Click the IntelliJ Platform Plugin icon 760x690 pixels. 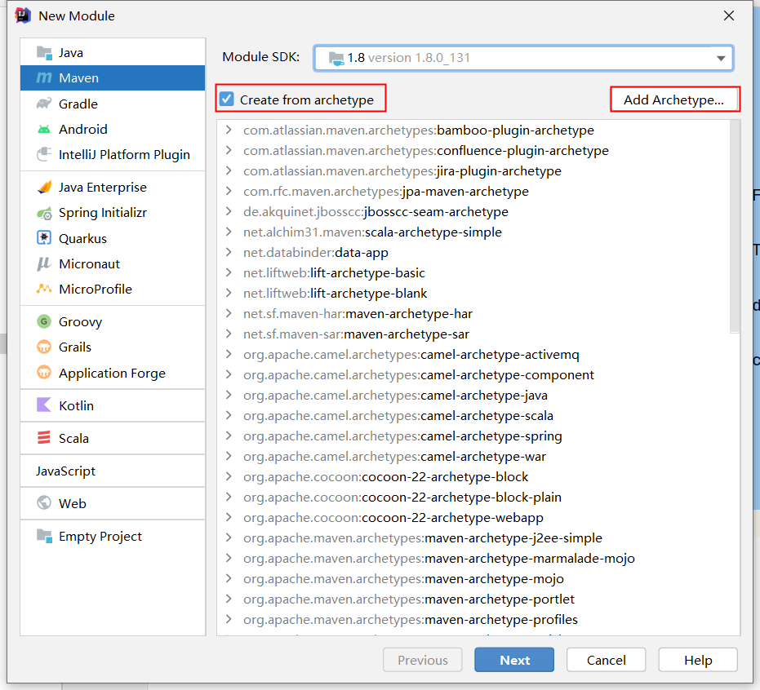pos(44,154)
